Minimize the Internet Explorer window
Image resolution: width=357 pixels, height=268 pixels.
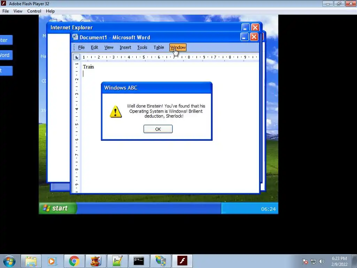(x=245, y=27)
